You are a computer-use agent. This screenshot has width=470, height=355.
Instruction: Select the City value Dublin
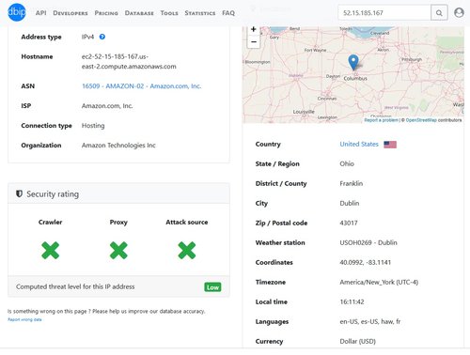[350, 203]
